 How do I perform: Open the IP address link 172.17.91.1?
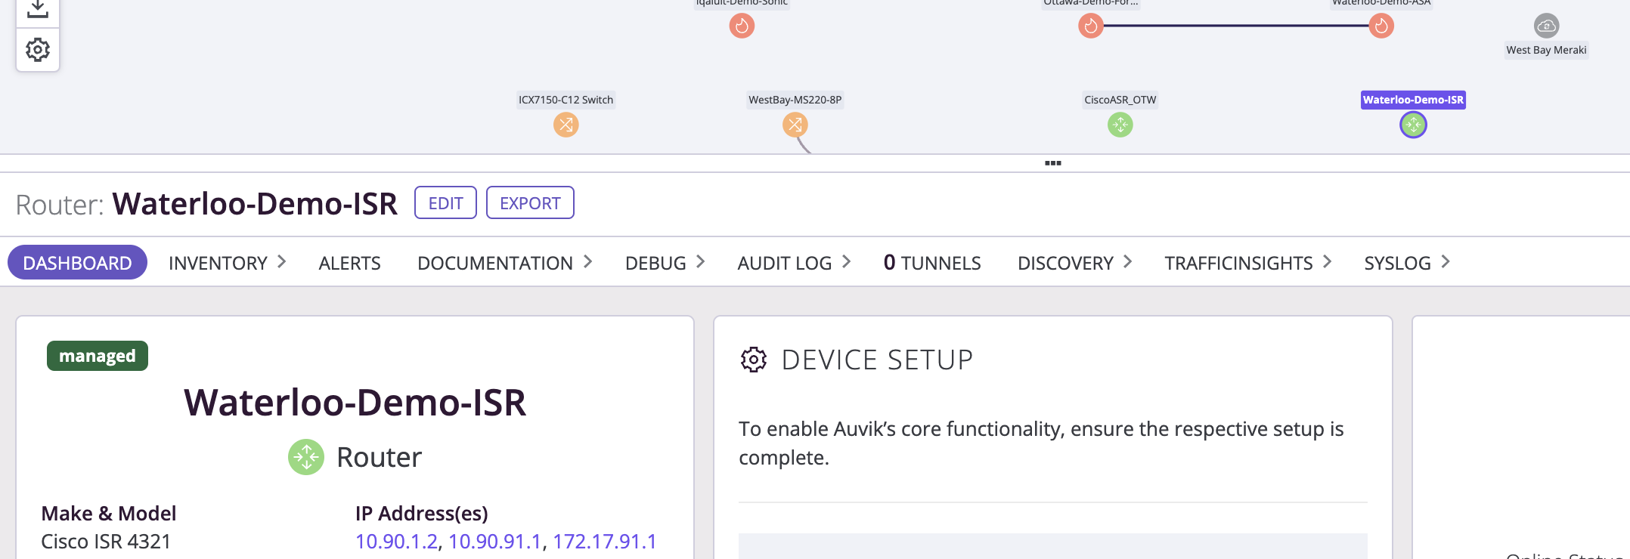(x=605, y=542)
